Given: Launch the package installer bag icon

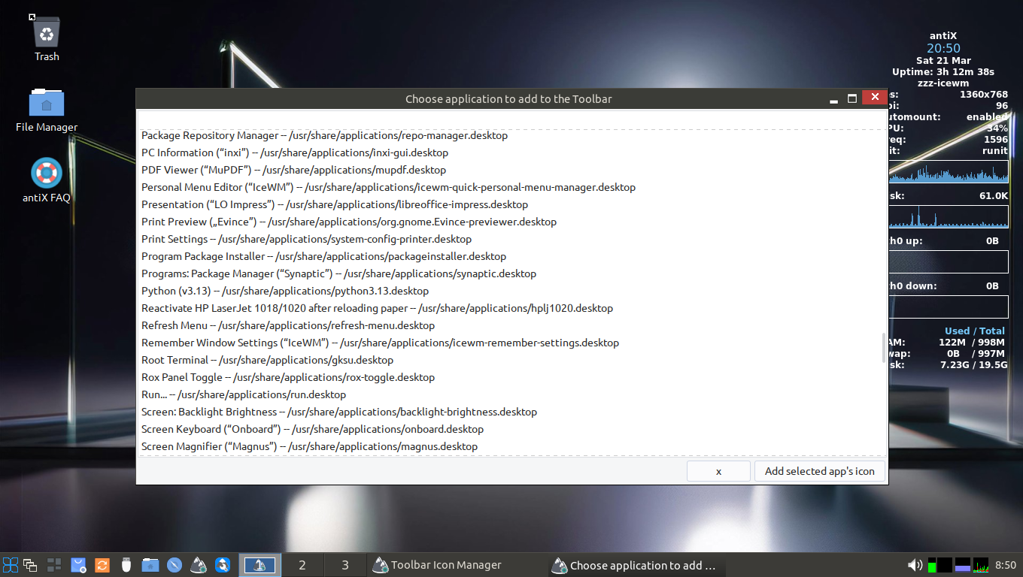Looking at the screenshot, I should click(x=78, y=565).
